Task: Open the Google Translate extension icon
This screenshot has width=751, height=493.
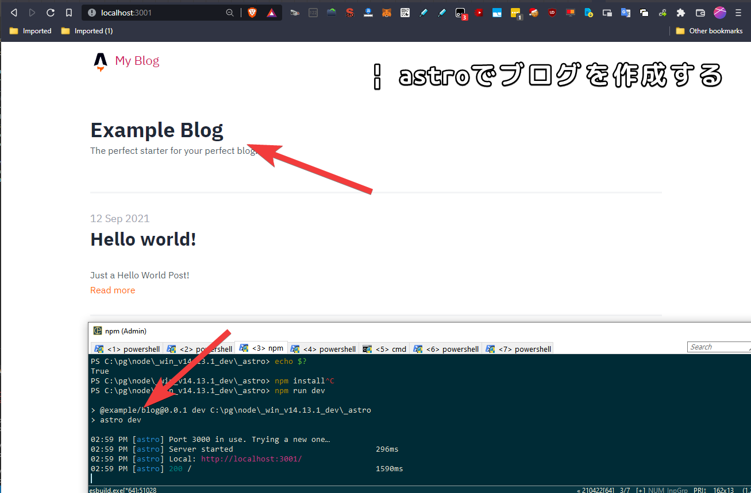Action: pyautogui.click(x=626, y=13)
